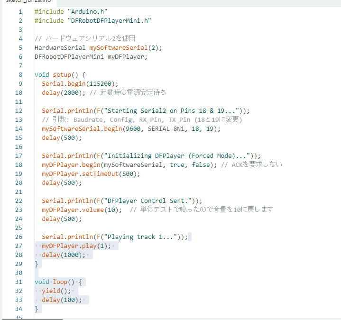The image size is (341, 320).
Task: Click the "DFRobotDFPlayerMini.h" include text
Action: pyautogui.click(x=110, y=21)
